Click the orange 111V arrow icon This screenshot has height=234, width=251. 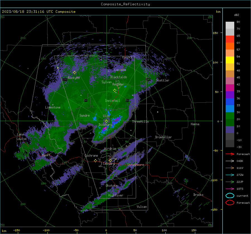[230, 168]
